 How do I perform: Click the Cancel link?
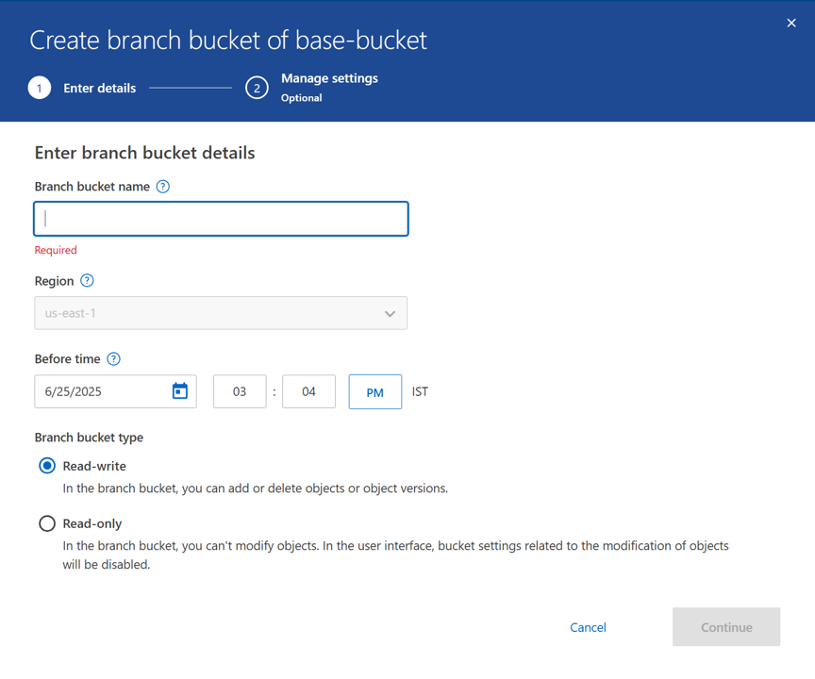coord(588,627)
